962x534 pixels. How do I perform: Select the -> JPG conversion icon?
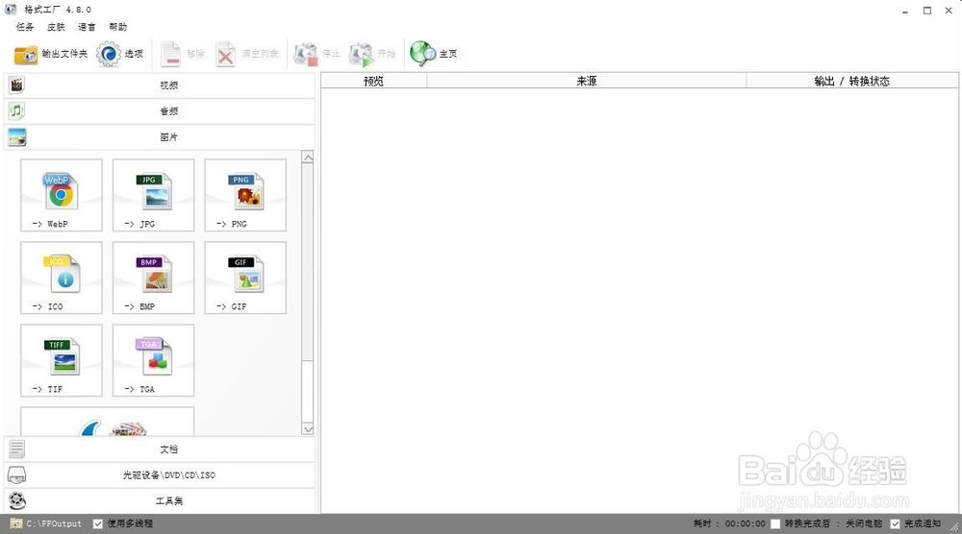153,195
